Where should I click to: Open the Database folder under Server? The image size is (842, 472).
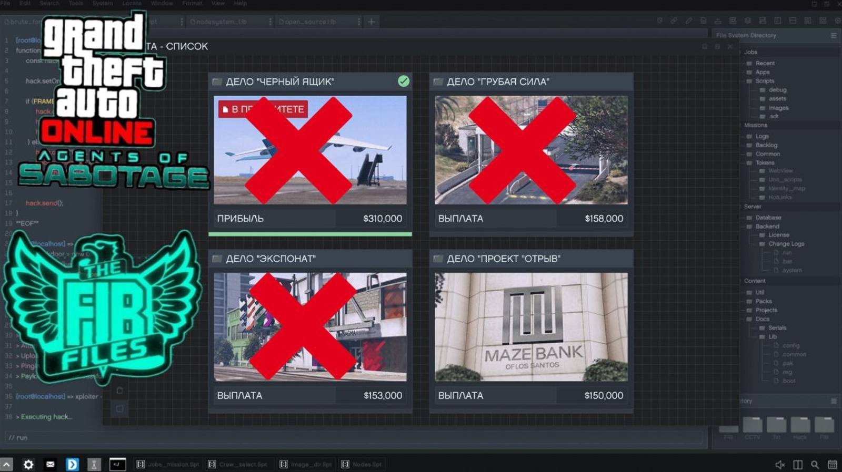pos(764,218)
